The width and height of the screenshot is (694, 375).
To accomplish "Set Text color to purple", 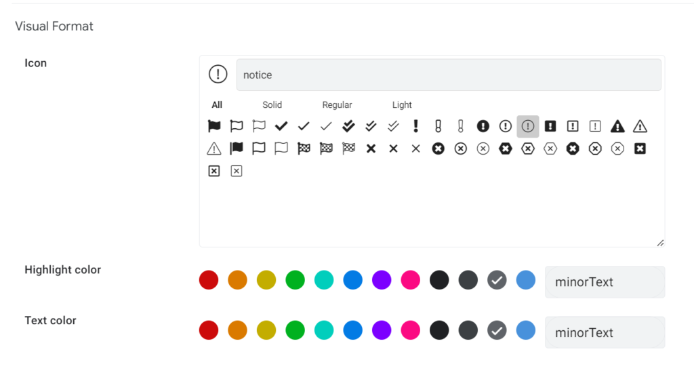I will pyautogui.click(x=382, y=330).
